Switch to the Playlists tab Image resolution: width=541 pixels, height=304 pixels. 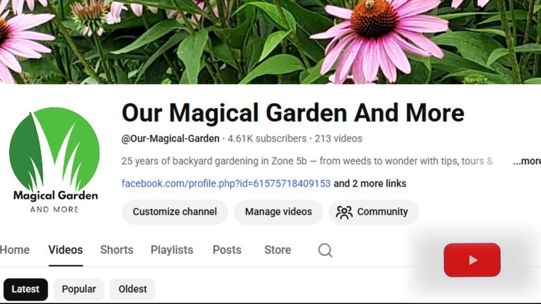[x=172, y=250]
